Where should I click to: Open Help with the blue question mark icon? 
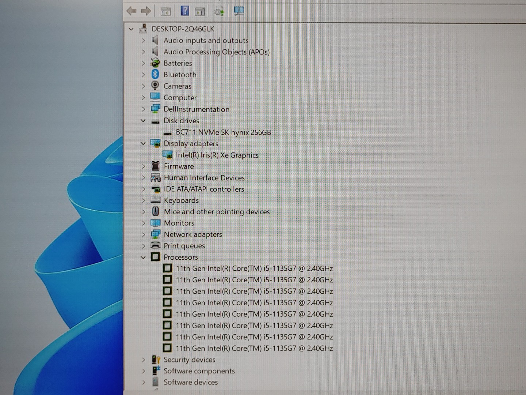click(x=185, y=11)
